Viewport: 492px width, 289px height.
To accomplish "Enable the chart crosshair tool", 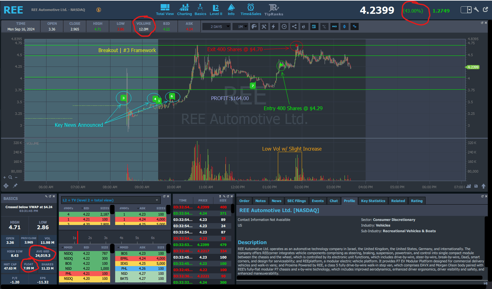I will pyautogui.click(x=6, y=186).
